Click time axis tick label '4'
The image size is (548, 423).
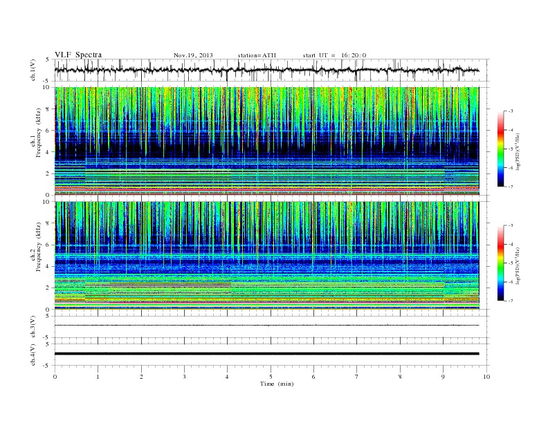tap(228, 377)
